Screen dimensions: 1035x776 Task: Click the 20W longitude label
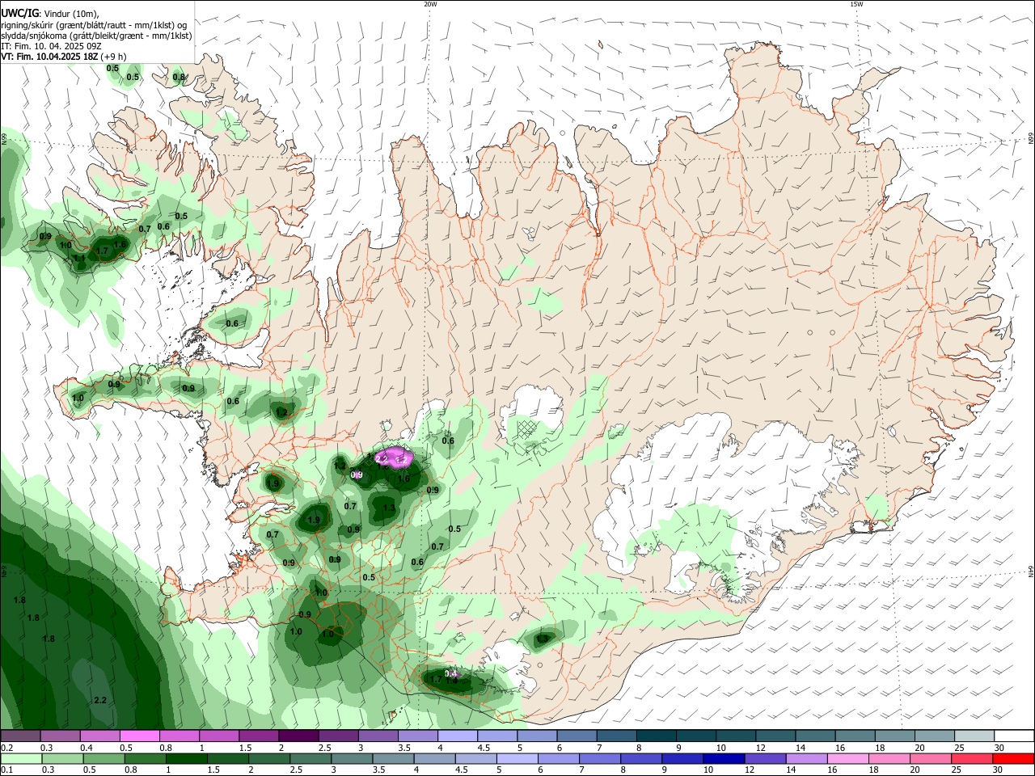pos(430,4)
